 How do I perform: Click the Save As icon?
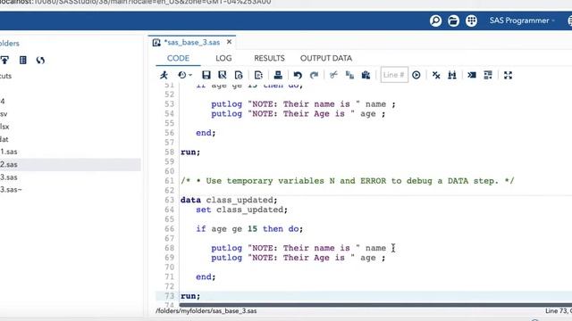[x=223, y=75]
